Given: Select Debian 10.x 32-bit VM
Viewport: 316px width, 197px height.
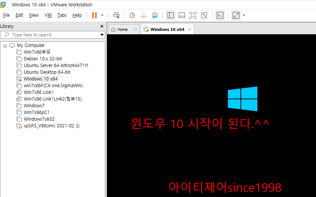Looking at the screenshot, I should pyautogui.click(x=43, y=59).
